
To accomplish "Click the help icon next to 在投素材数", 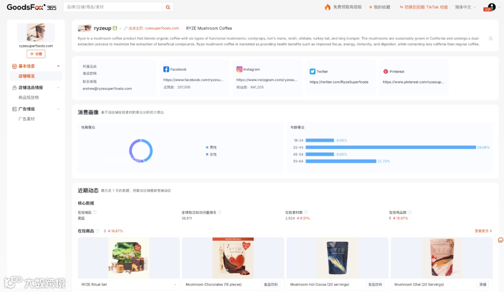I will click(306, 212).
